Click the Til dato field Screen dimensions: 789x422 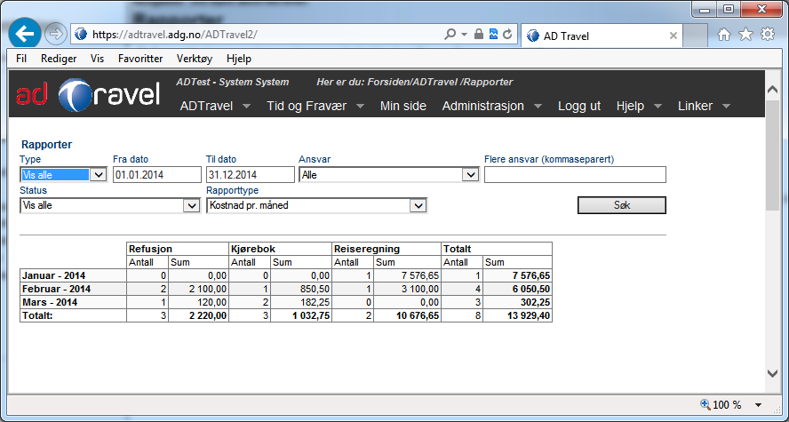[250, 174]
